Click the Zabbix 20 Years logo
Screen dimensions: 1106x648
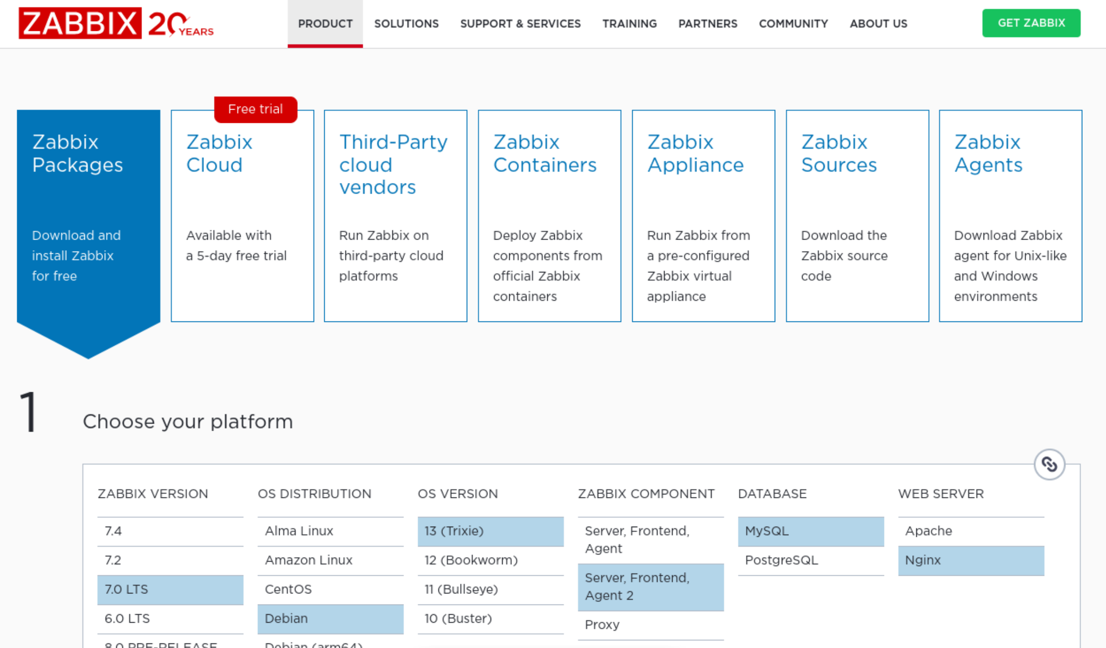point(116,23)
